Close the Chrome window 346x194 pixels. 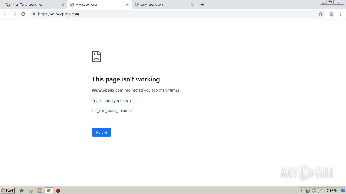pyautogui.click(x=339, y=2)
